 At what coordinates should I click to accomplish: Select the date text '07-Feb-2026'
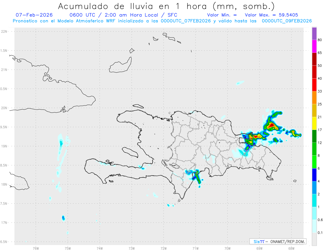pos(34,15)
